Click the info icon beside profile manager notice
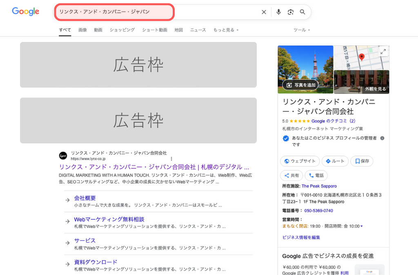Viewport: 418px width, 275px height. [382, 138]
